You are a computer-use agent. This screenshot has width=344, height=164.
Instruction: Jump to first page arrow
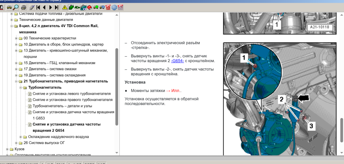38,8
